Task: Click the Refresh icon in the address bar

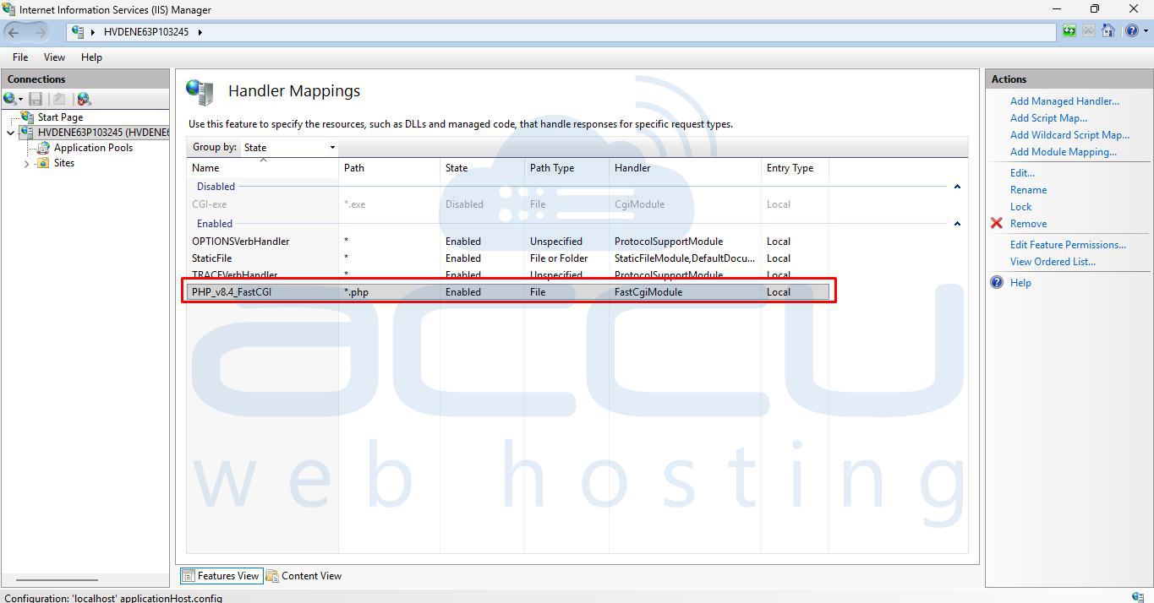Action: click(x=1068, y=30)
